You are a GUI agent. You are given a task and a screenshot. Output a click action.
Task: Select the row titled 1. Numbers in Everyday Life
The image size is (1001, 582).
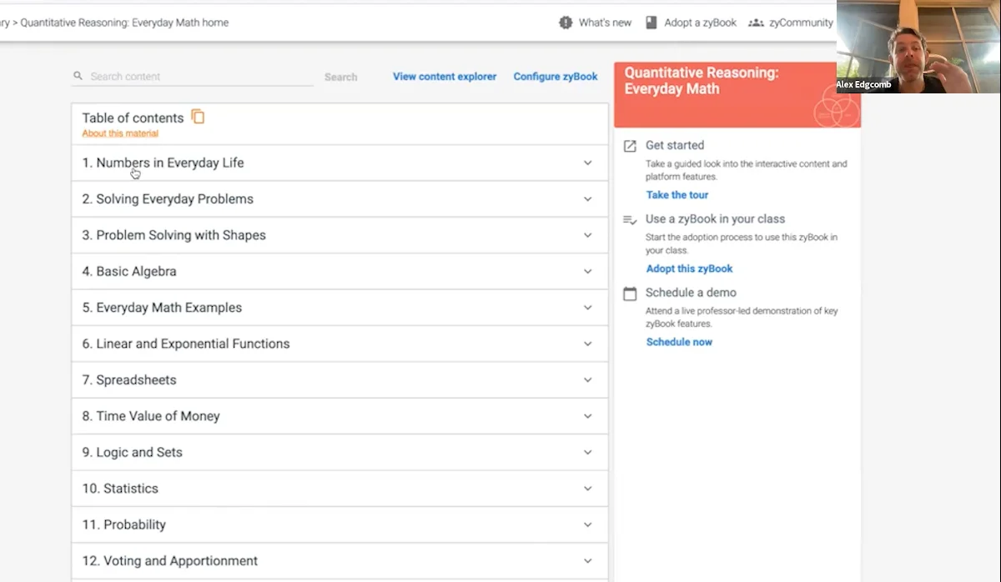[x=340, y=163]
